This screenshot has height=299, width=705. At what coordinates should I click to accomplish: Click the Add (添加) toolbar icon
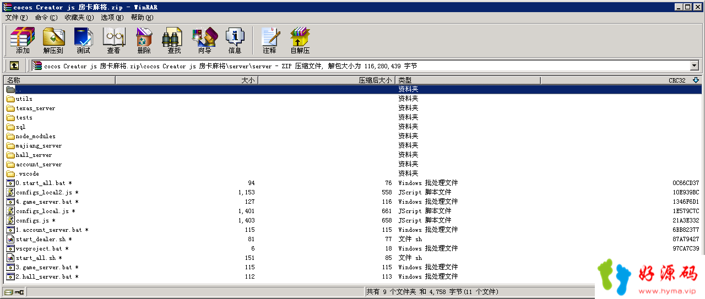23,40
